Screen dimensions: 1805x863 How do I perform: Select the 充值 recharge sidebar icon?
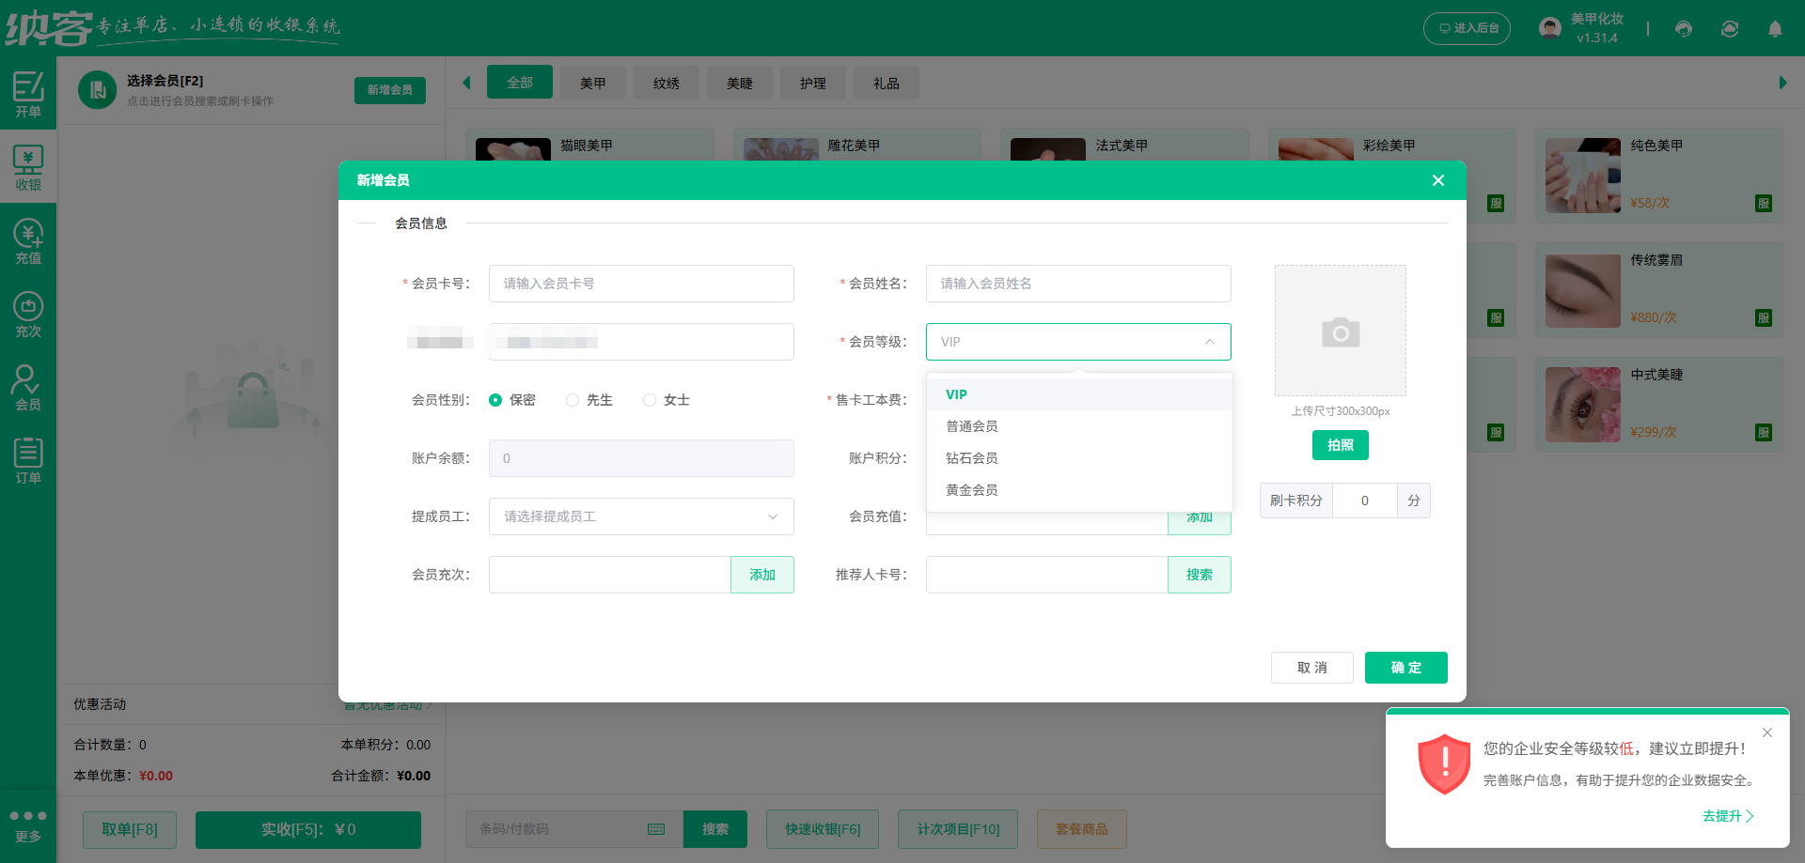[x=28, y=241]
